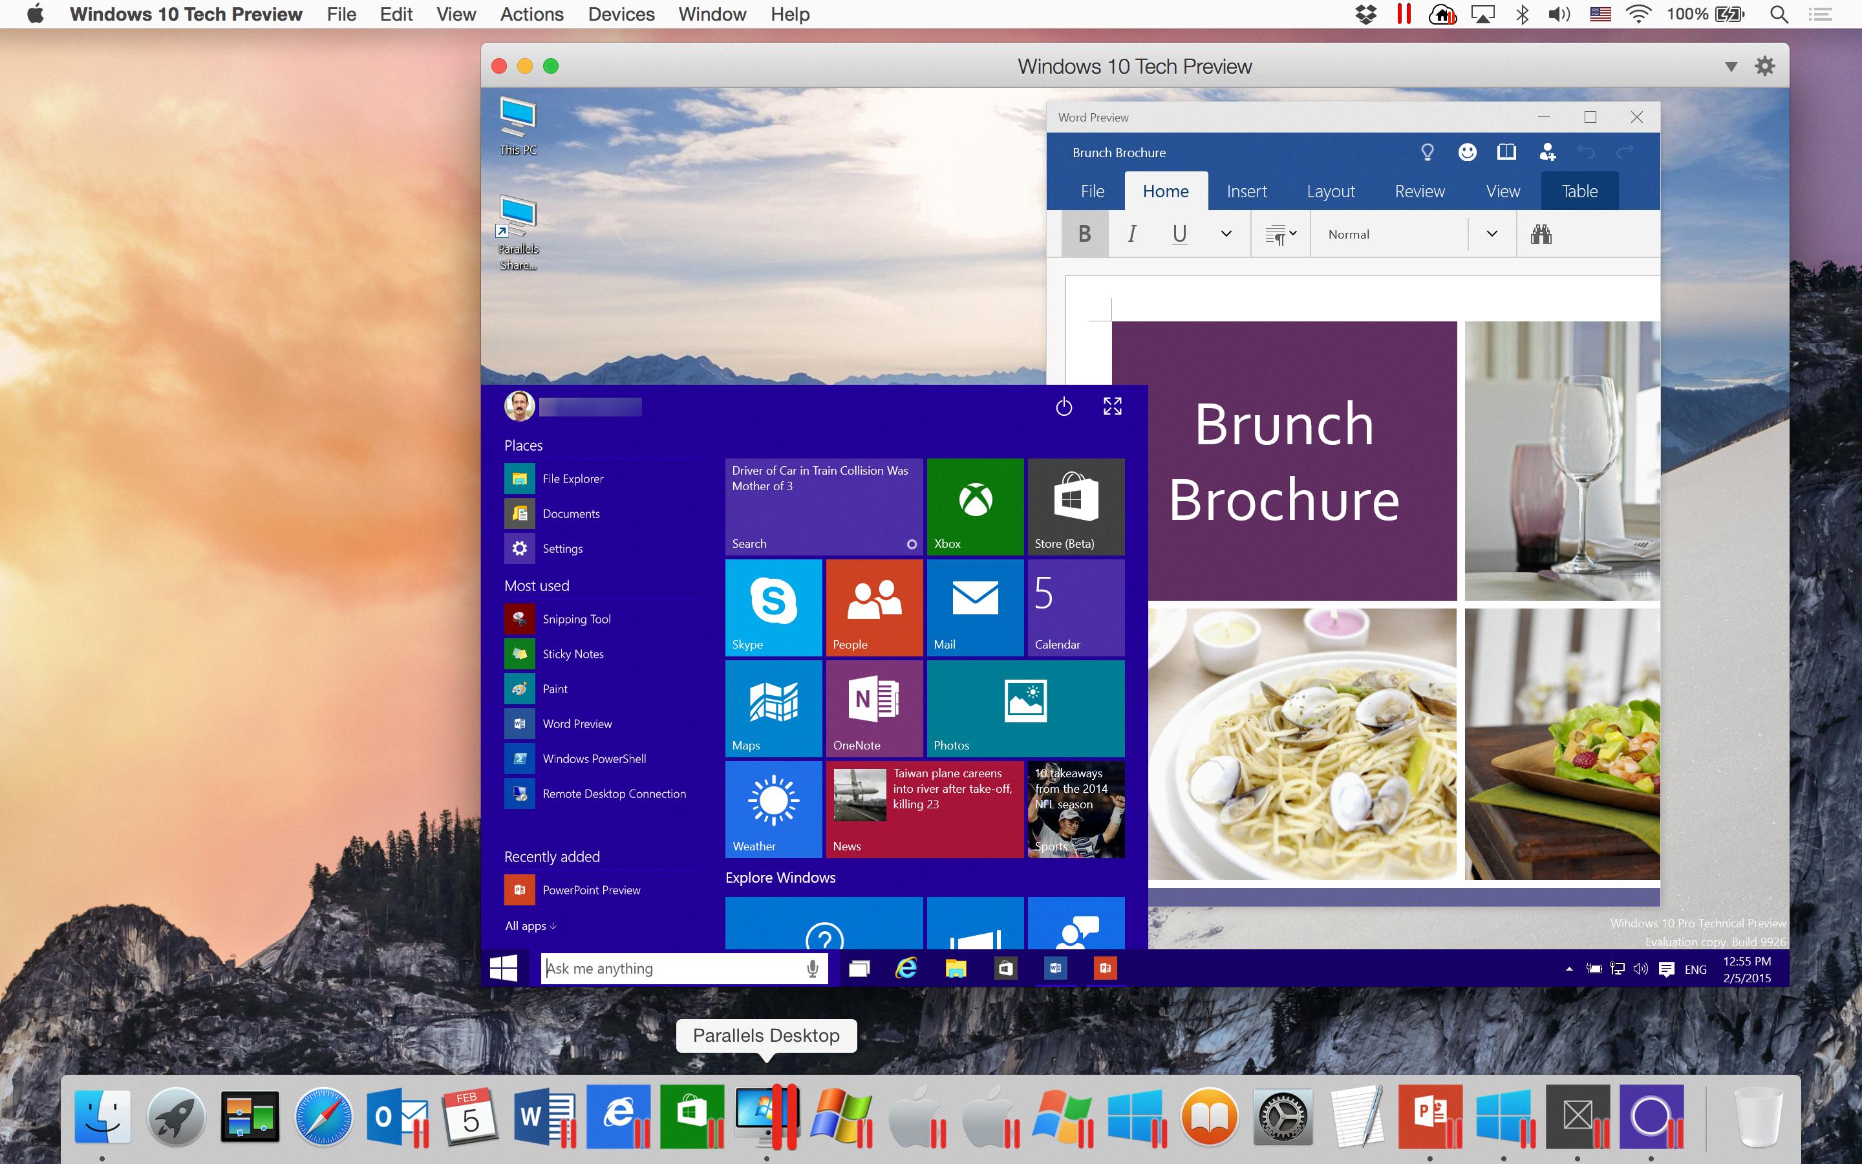Expand the All apps list in Start menu
The height and width of the screenshot is (1164, 1862).
[x=530, y=925]
